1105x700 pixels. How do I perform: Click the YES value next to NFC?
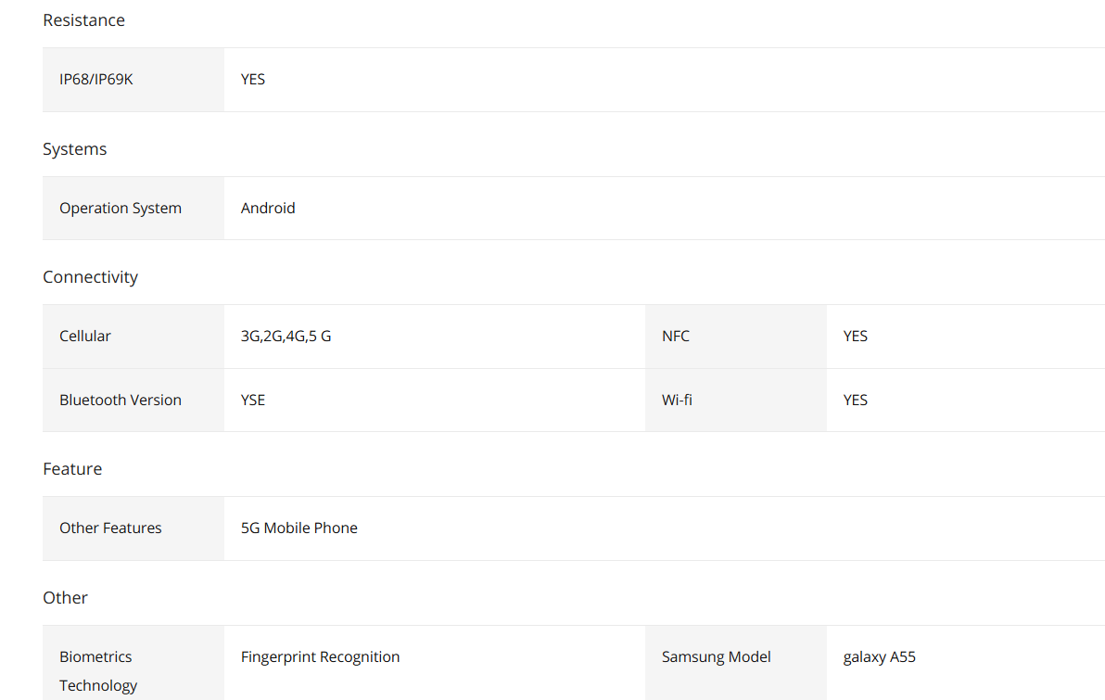click(x=856, y=337)
